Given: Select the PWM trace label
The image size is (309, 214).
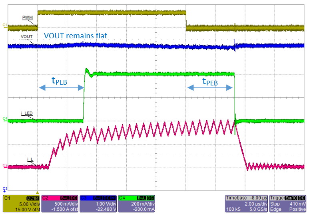Looking at the screenshot, I should (x=27, y=18).
